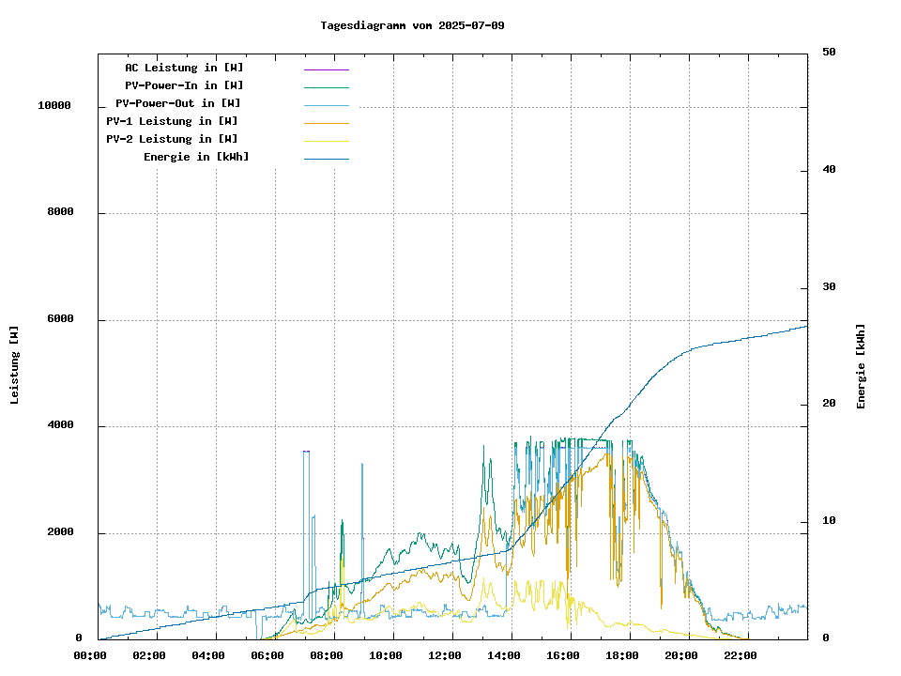901x676 pixels.
Task: Select the AC Leistung legend label
Action: point(184,68)
